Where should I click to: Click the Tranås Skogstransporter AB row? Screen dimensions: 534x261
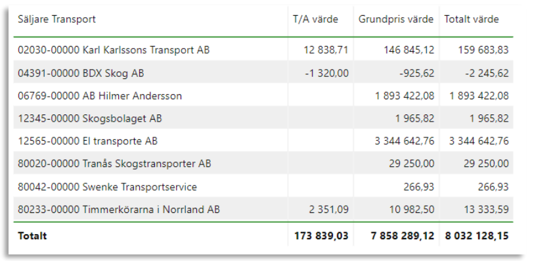click(x=263, y=164)
